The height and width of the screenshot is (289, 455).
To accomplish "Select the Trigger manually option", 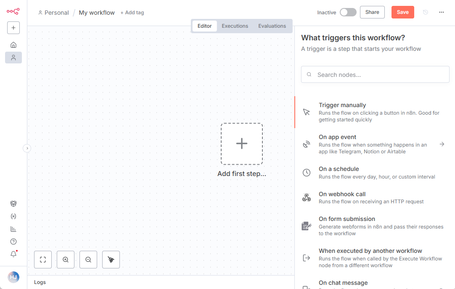I will point(375,112).
